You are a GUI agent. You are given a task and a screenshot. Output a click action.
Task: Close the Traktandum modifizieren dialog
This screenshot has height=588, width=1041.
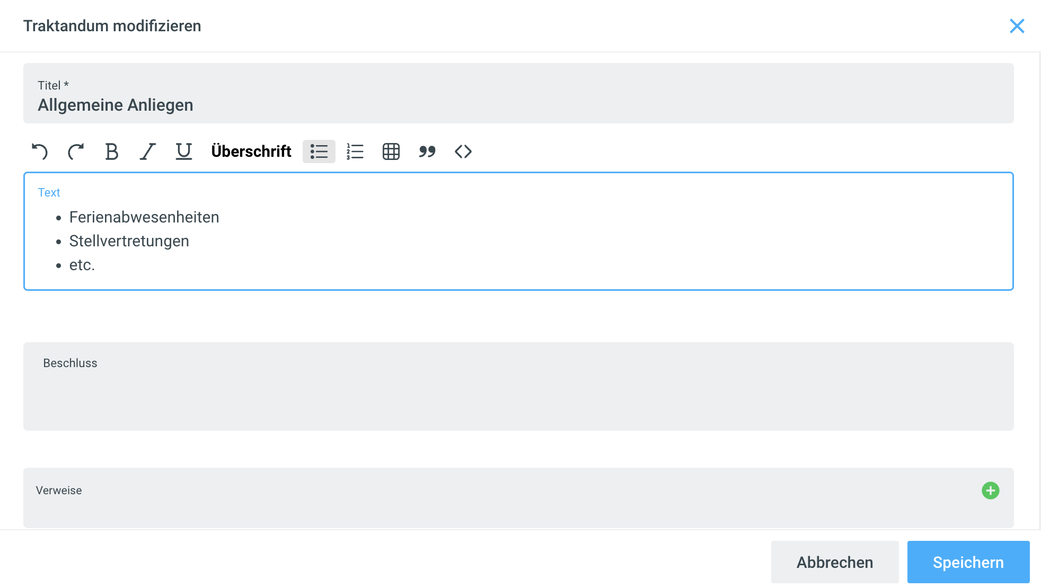coord(1017,26)
